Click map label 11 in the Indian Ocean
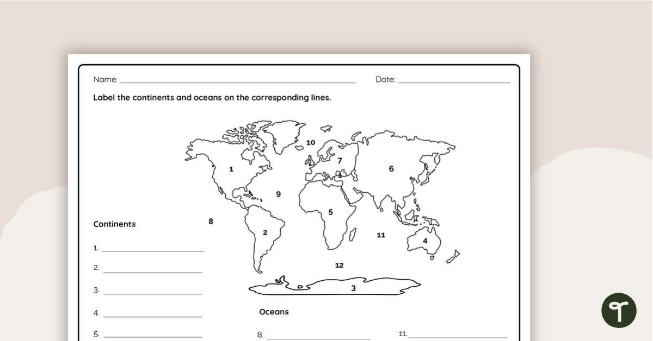 pos(381,235)
